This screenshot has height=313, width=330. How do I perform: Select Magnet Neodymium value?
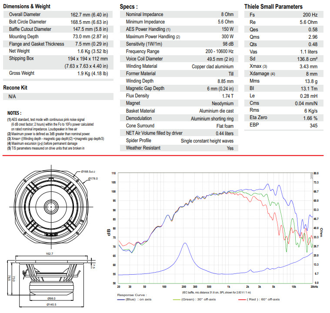pyautogui.click(x=223, y=103)
